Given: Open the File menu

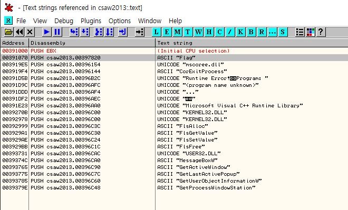Looking at the screenshot, I should pos(21,21).
